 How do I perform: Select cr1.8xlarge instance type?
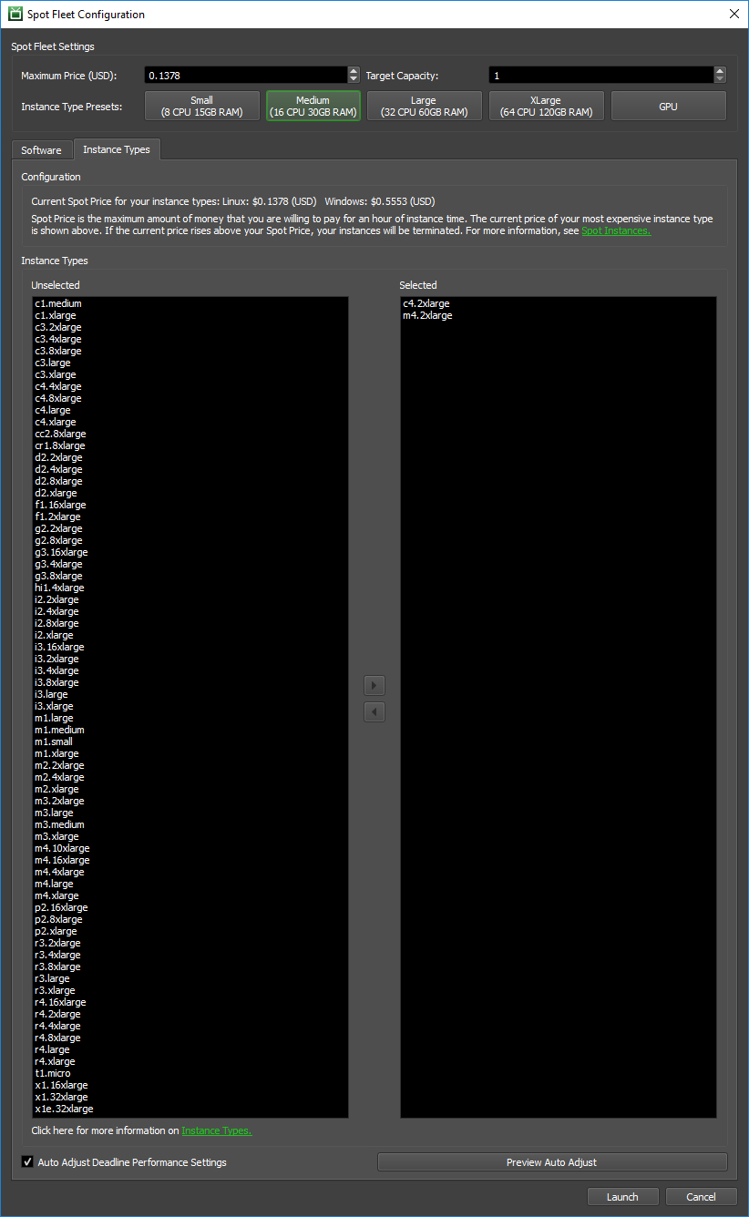pos(190,445)
